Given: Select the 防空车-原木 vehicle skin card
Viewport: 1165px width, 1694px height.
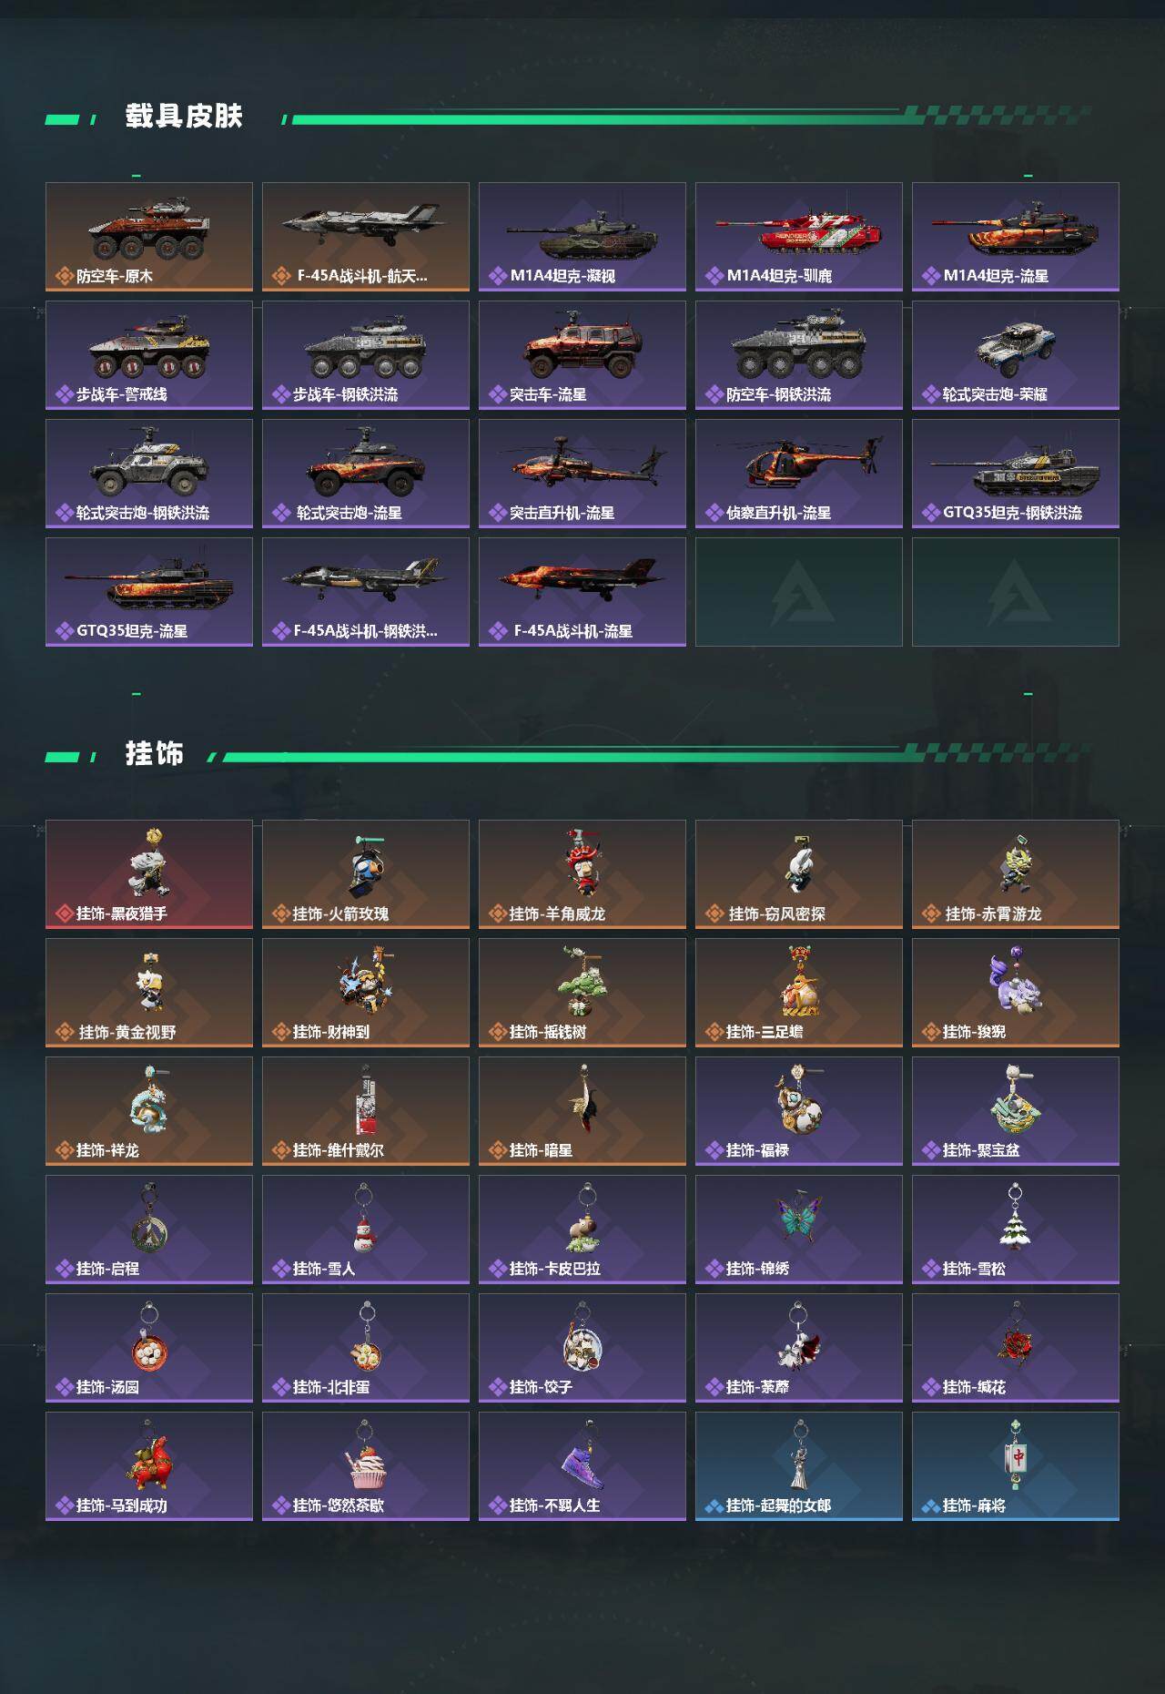Looking at the screenshot, I should click(149, 237).
